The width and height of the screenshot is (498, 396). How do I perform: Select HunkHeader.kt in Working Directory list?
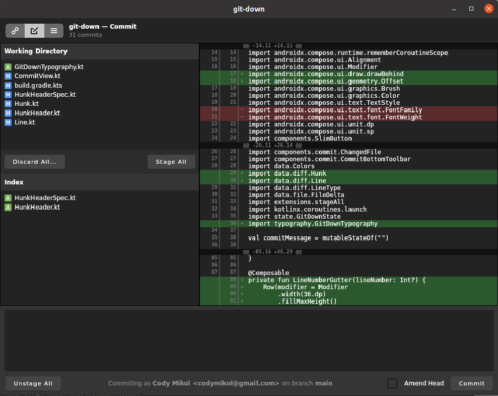[x=37, y=113]
